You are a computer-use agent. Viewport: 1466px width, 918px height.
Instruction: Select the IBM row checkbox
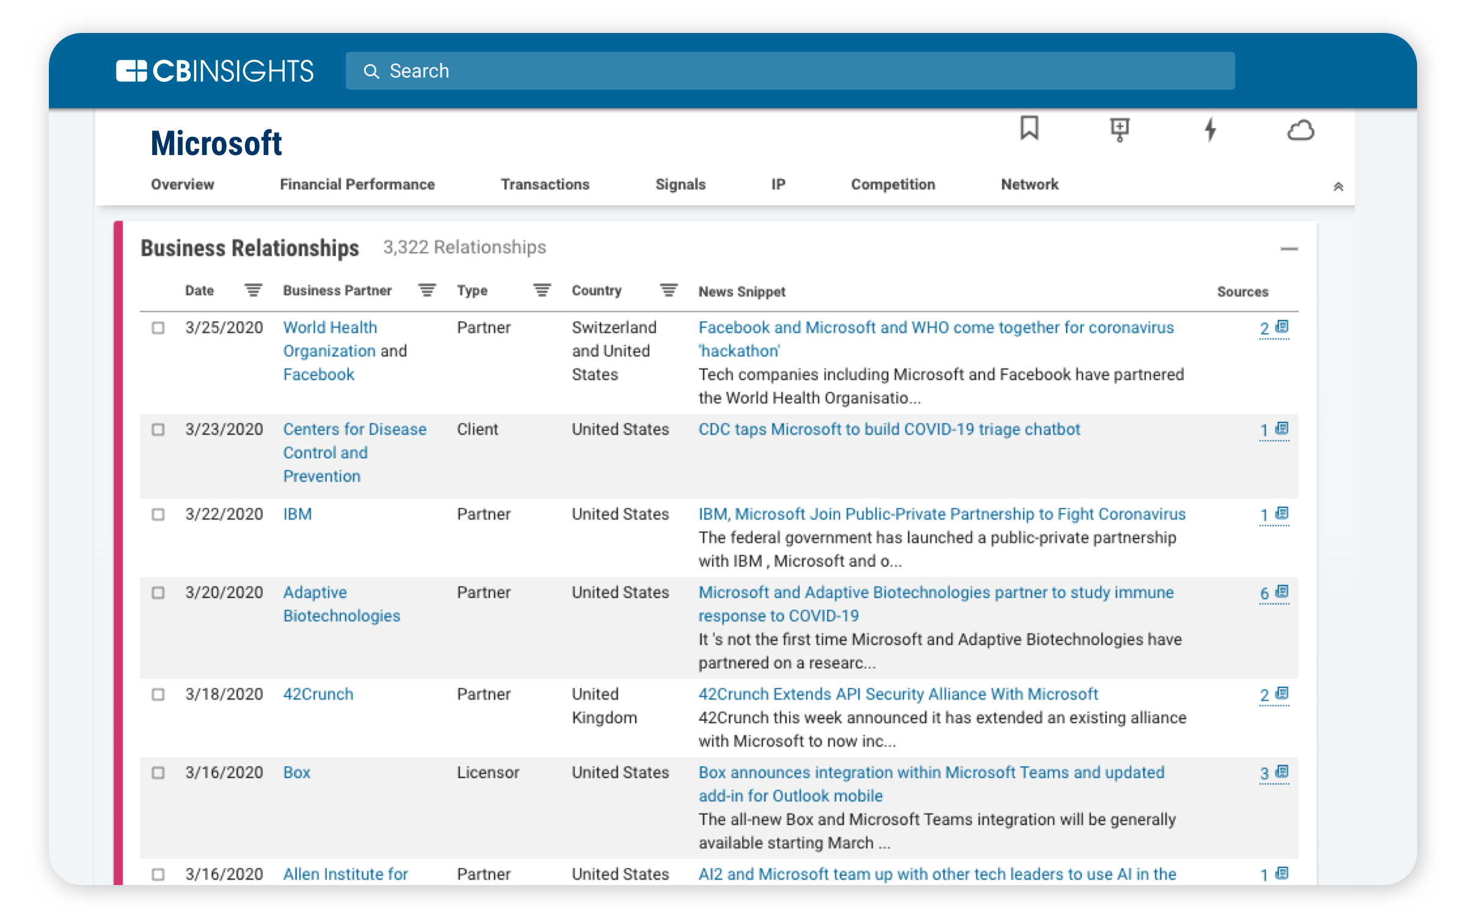pos(158,514)
